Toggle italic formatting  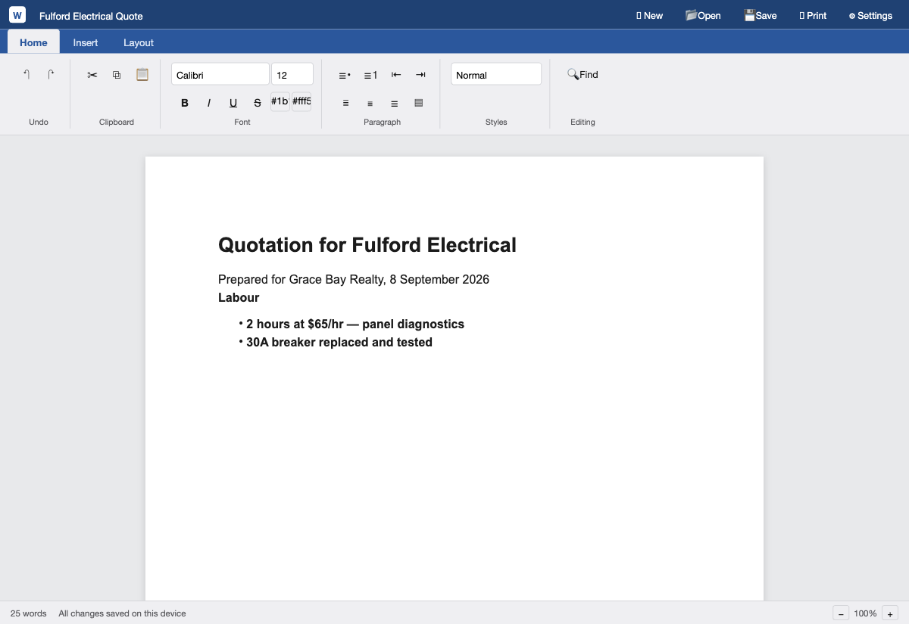pyautogui.click(x=209, y=102)
